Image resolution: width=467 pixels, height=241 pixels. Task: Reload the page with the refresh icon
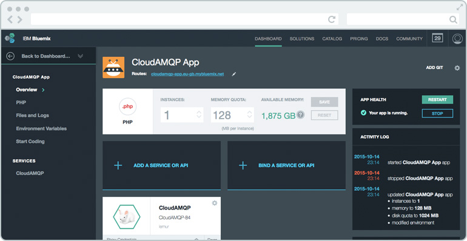(332, 19)
